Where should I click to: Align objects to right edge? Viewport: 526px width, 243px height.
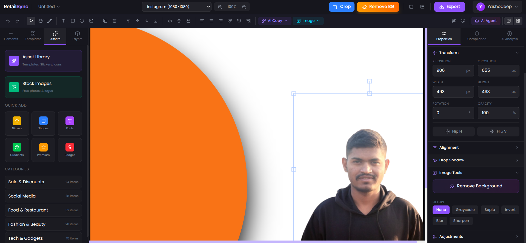coord(248,21)
